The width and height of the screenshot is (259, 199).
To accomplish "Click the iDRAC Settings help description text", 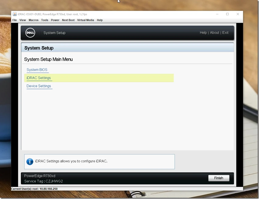I will click(x=71, y=161).
